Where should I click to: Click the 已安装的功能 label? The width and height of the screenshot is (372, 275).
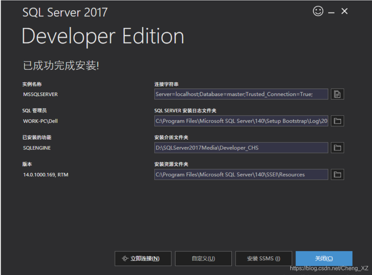(37, 137)
